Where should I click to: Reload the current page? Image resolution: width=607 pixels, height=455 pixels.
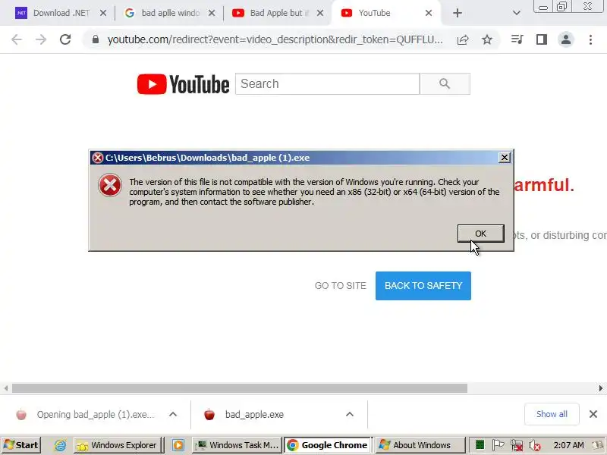tap(65, 39)
